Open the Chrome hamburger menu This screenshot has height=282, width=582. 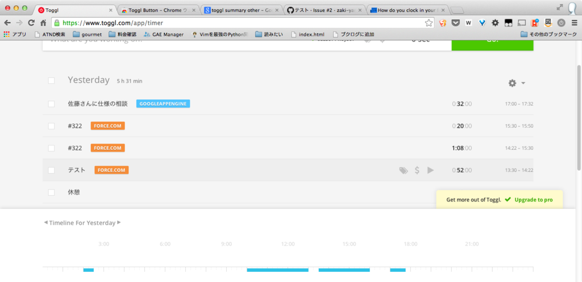coord(574,23)
